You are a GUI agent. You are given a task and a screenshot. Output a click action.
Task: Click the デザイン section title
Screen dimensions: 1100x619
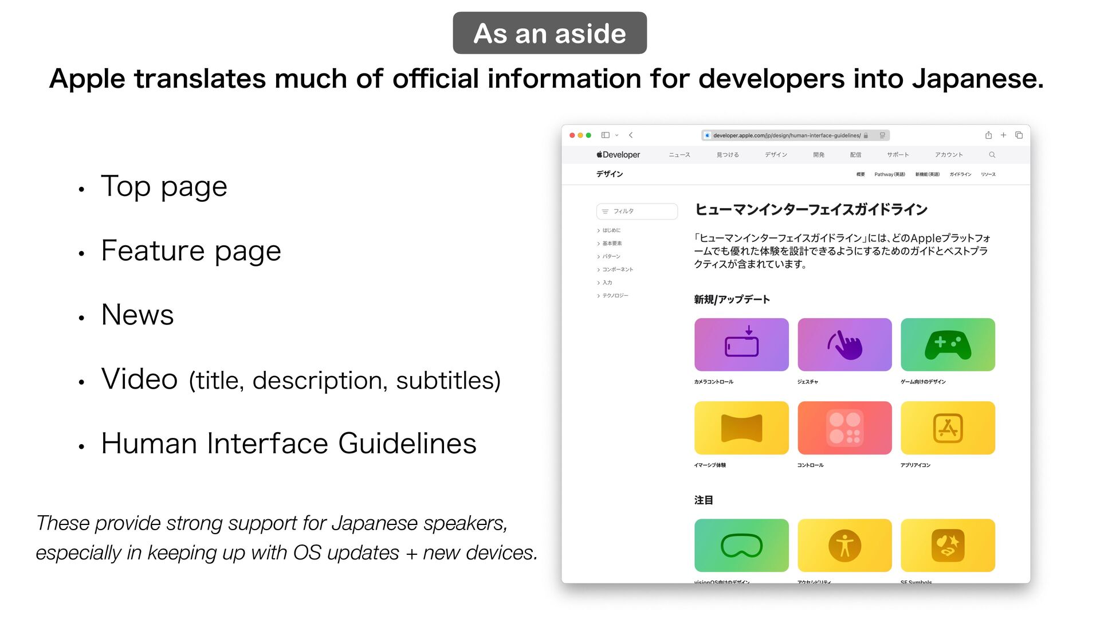click(x=609, y=174)
